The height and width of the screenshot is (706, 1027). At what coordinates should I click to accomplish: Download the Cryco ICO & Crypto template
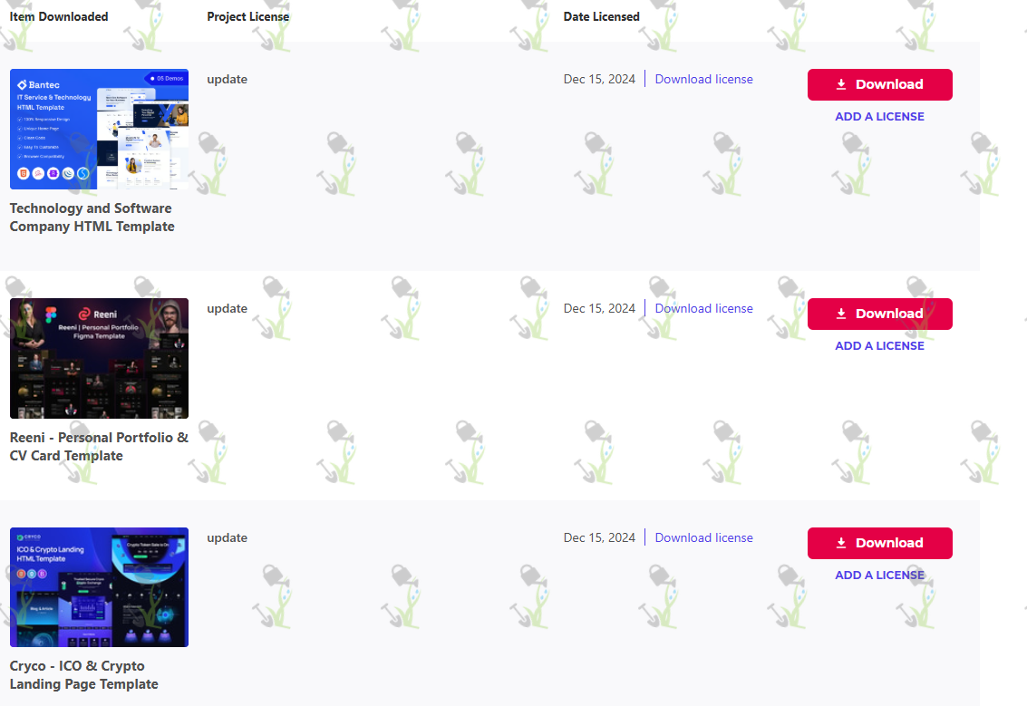click(879, 543)
